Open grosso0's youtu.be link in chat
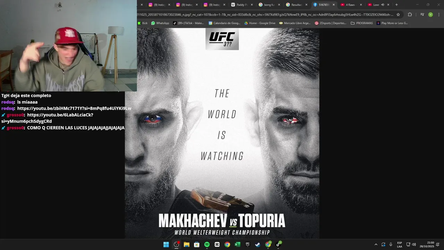 coord(47,118)
